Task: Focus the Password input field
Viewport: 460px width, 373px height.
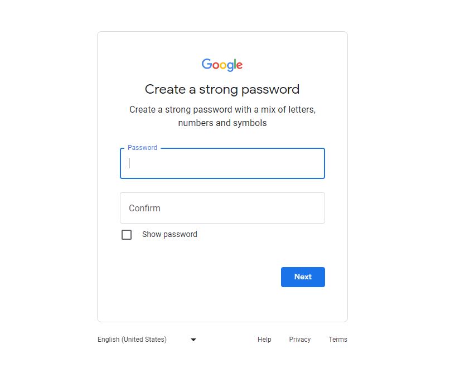Action: pyautogui.click(x=223, y=163)
